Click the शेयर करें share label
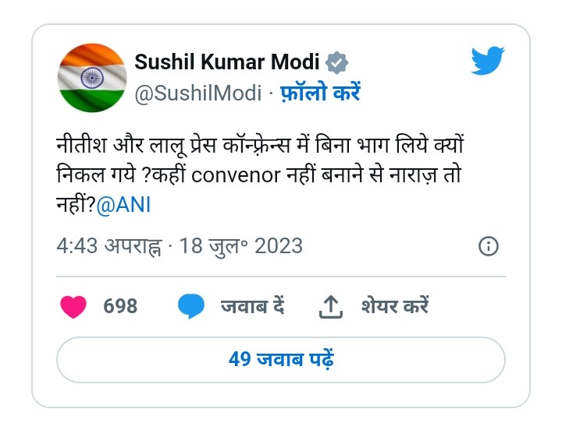The image size is (562, 430). pos(395,306)
